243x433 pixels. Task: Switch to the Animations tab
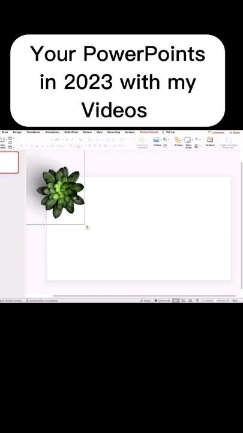(52, 132)
